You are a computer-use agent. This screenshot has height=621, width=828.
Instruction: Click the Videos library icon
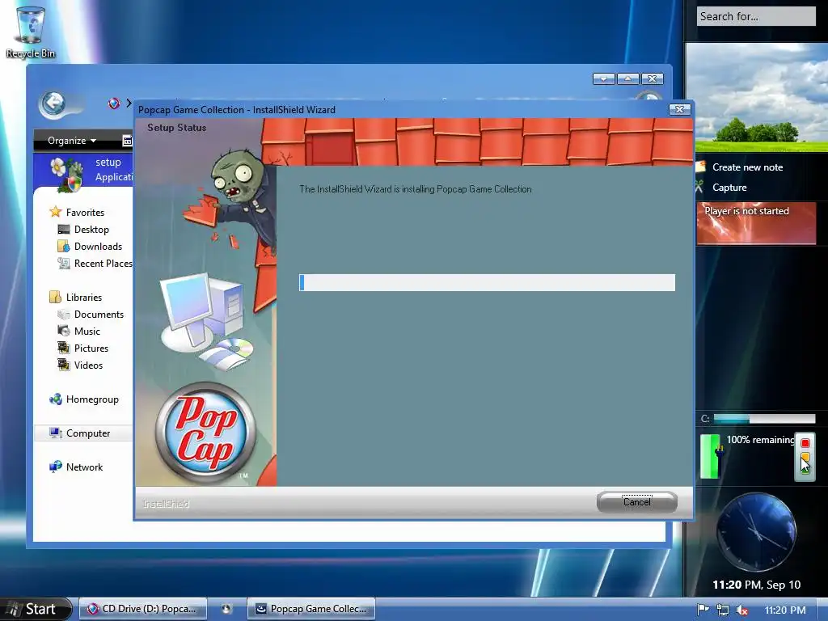coord(63,365)
